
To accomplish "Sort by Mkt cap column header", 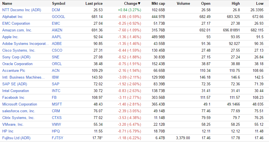I will point(158,4).
